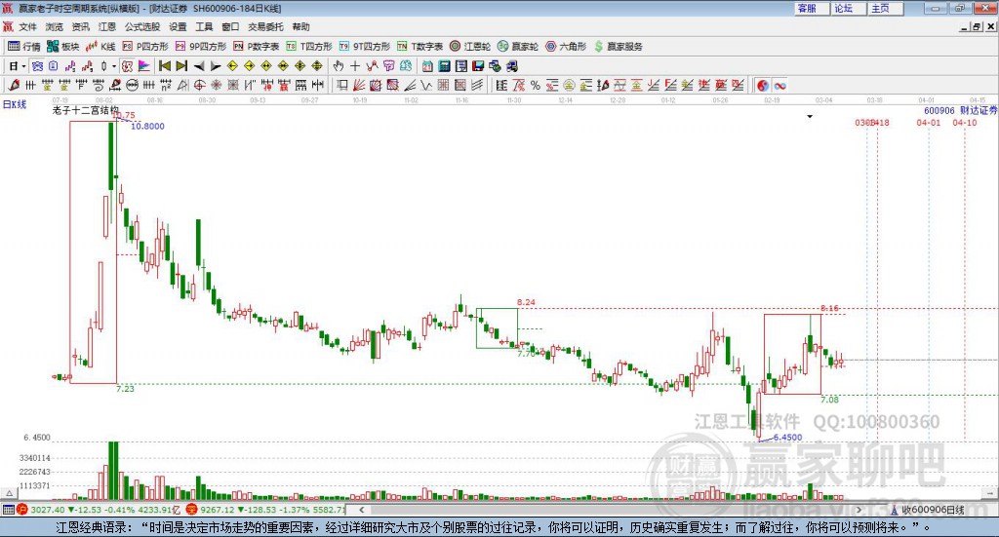Click the horizontal scrollbar left arrow

[x=362, y=510]
